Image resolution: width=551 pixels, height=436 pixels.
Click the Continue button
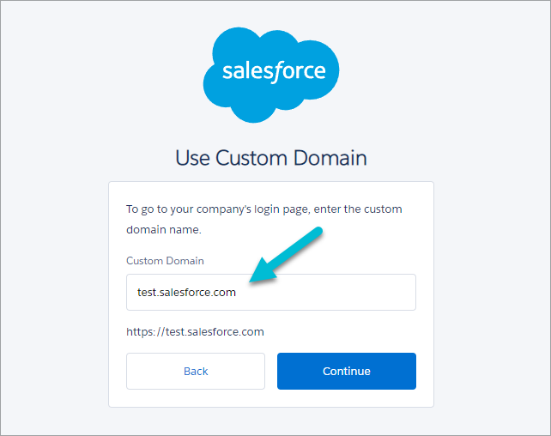(347, 371)
